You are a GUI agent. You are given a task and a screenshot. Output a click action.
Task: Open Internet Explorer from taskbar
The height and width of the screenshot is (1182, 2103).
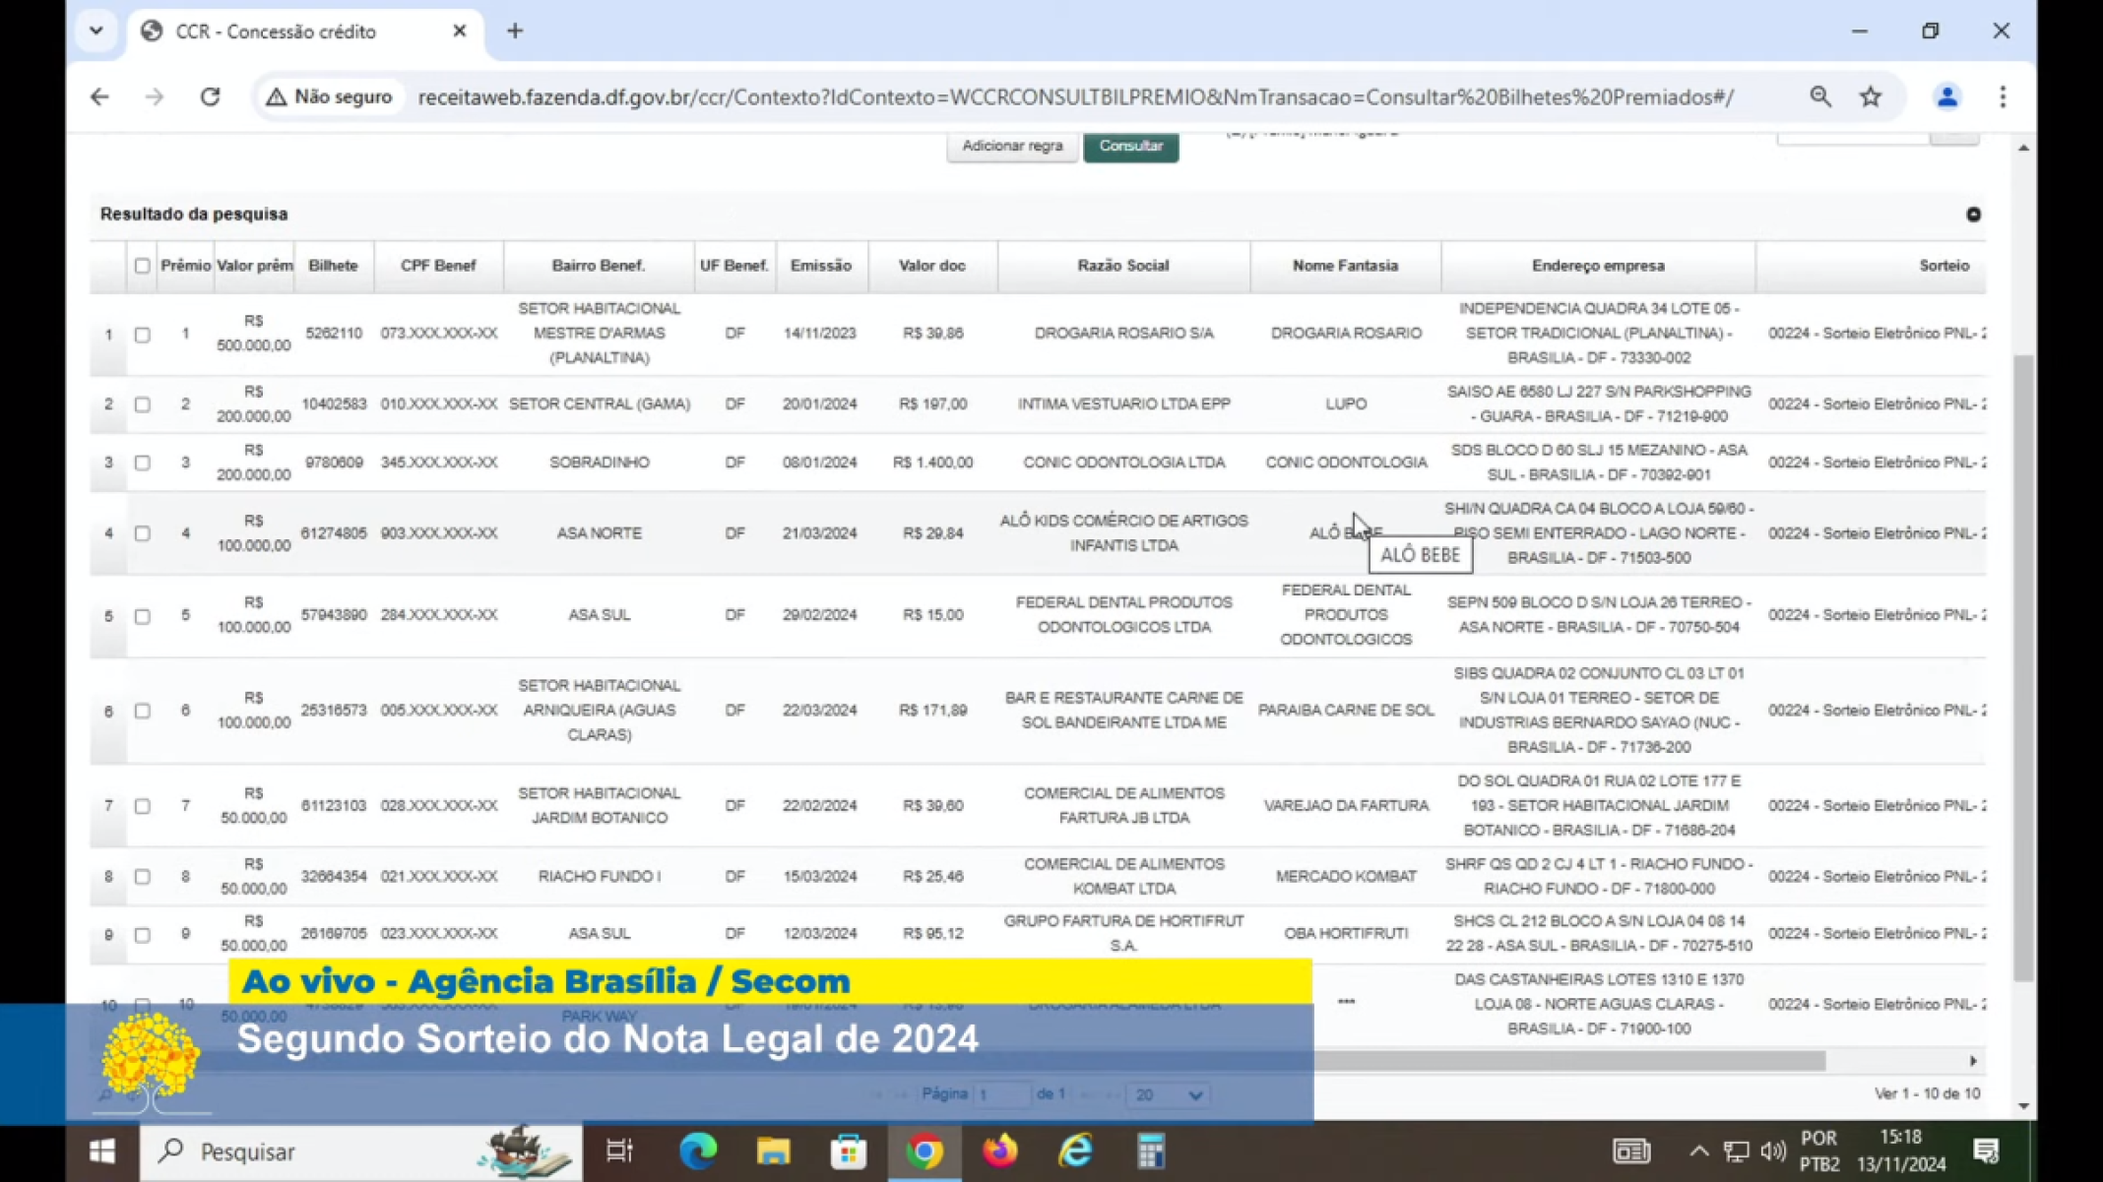[x=1075, y=1151]
